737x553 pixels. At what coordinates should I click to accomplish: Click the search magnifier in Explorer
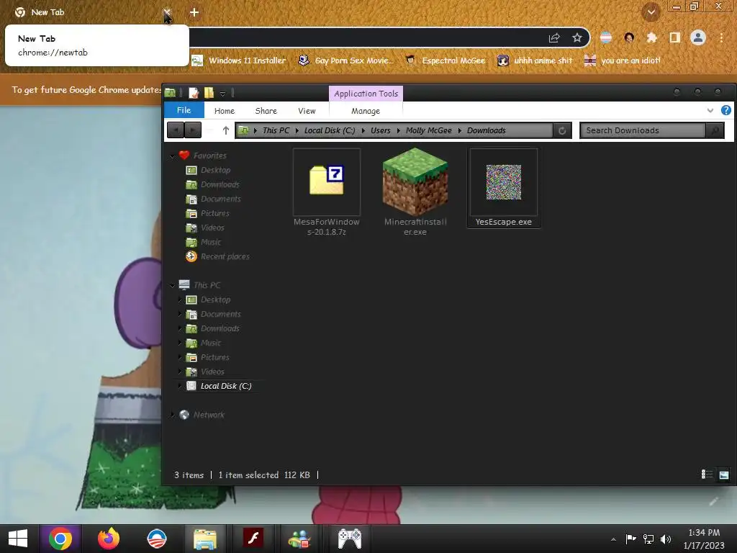(715, 130)
